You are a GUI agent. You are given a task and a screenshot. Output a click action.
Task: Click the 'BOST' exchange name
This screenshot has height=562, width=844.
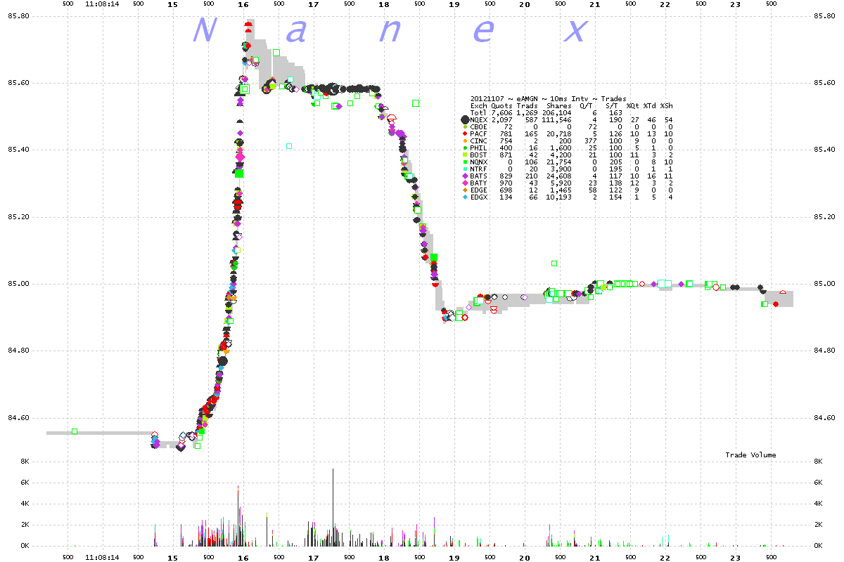[478, 155]
